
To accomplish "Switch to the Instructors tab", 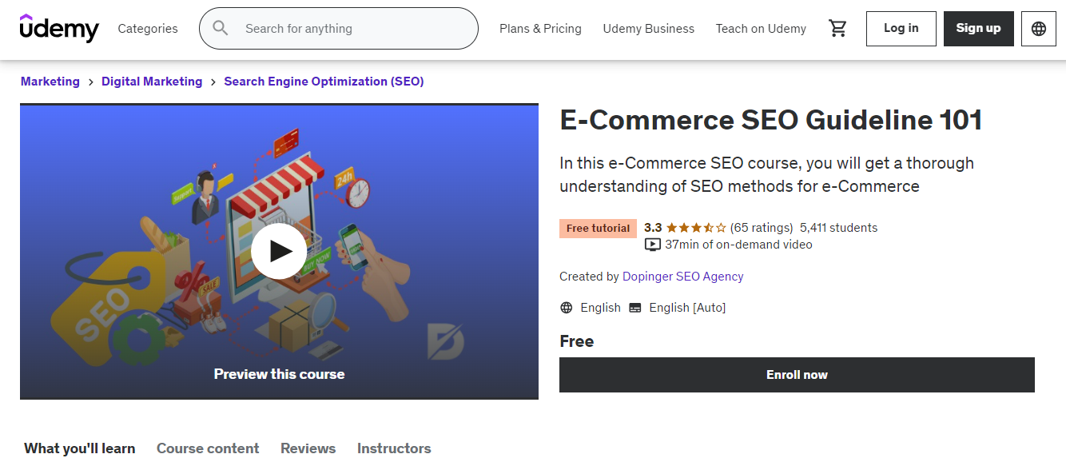I will 394,448.
